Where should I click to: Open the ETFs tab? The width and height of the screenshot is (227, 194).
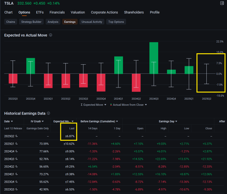(x=40, y=13)
